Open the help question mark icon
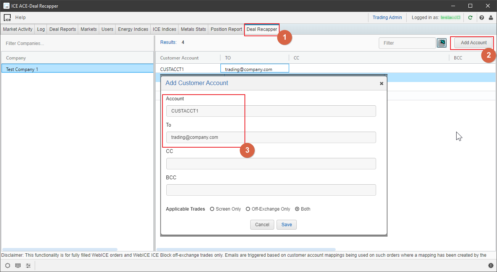The width and height of the screenshot is (497, 272). click(482, 18)
